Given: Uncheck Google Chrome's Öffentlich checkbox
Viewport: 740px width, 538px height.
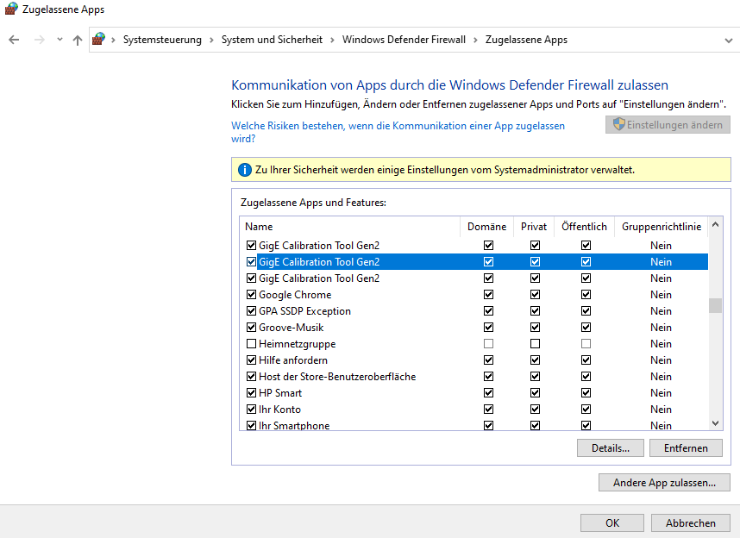Looking at the screenshot, I should click(x=586, y=295).
